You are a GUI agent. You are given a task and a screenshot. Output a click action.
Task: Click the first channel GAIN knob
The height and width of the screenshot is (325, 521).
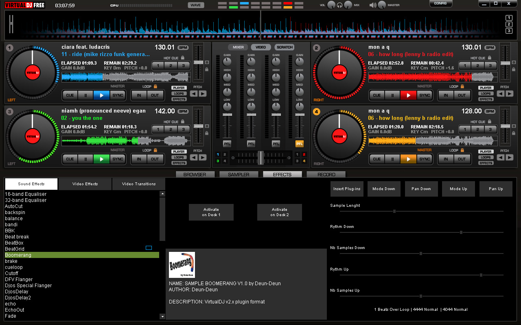(x=227, y=62)
